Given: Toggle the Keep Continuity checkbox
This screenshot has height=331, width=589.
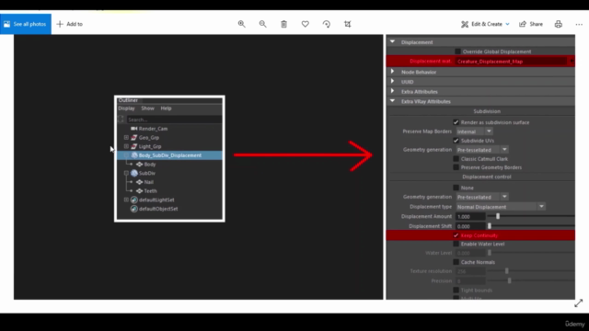Looking at the screenshot, I should (456, 235).
